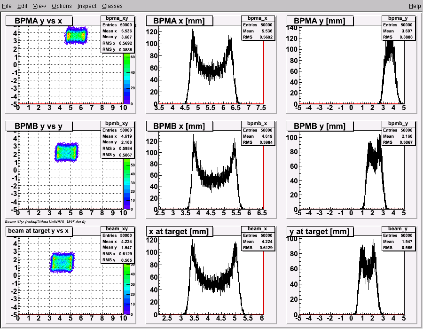The width and height of the screenshot is (423, 329).
Task: Click the beam at target scatter spot
Action: pos(63,262)
